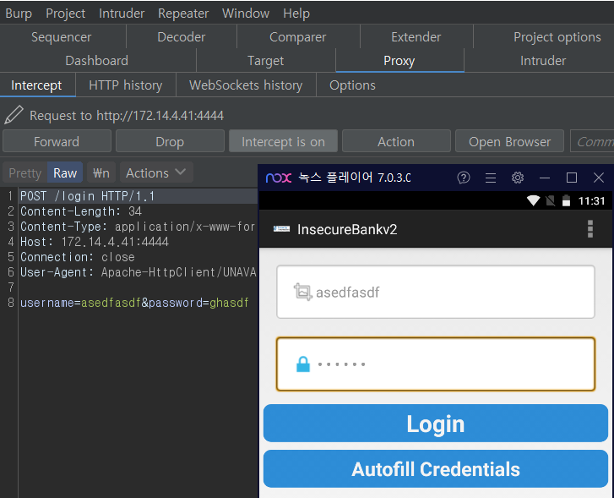This screenshot has width=614, height=498.
Task: Select the Intercept sub-tab
Action: (x=36, y=85)
